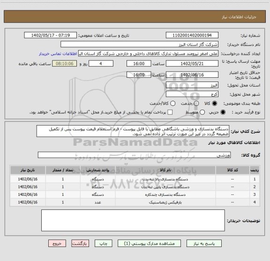
Task: Click the شرح کلی نیاز description box
Action: [x=133, y=131]
